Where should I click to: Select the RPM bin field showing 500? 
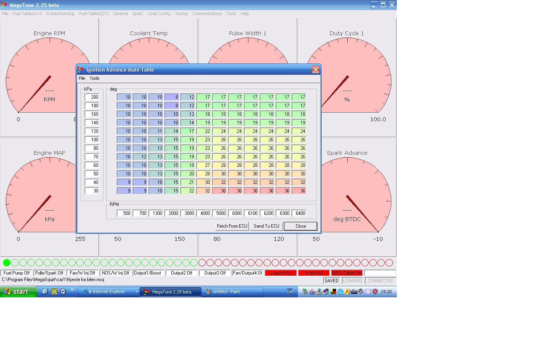[x=124, y=213]
